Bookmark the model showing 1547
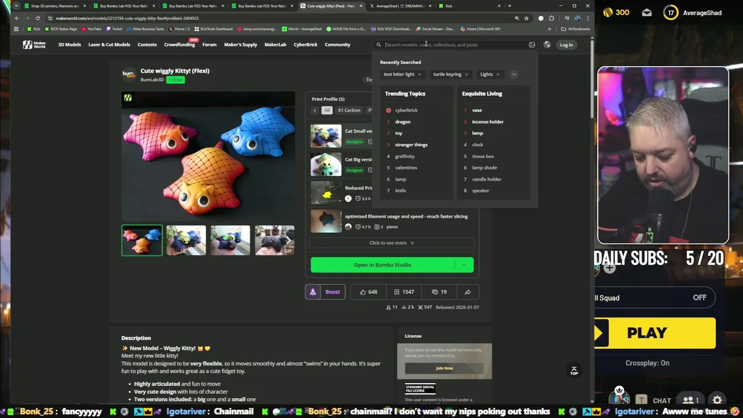 point(403,292)
